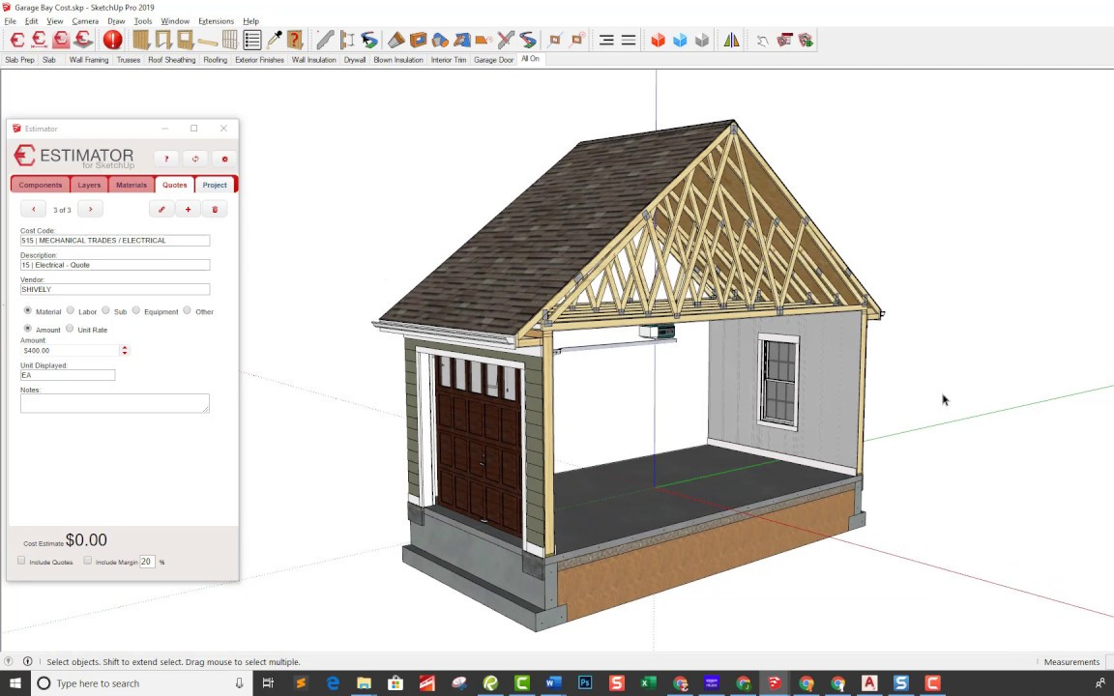Image resolution: width=1114 pixels, height=696 pixels.
Task: Show the Trusses scene tab
Action: click(x=128, y=59)
